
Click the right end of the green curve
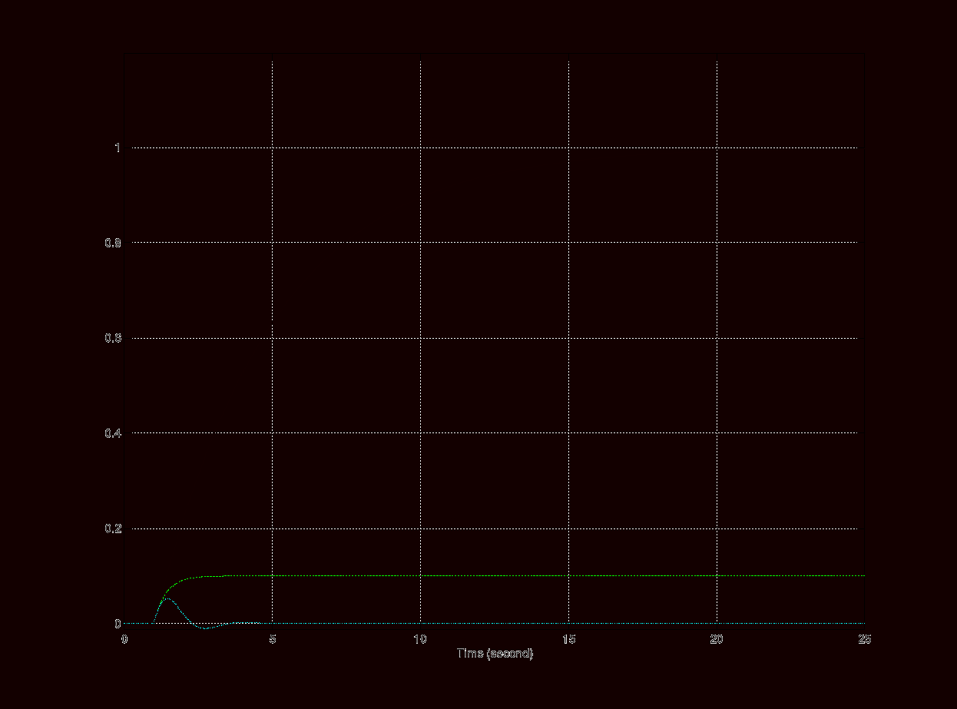click(226, 575)
